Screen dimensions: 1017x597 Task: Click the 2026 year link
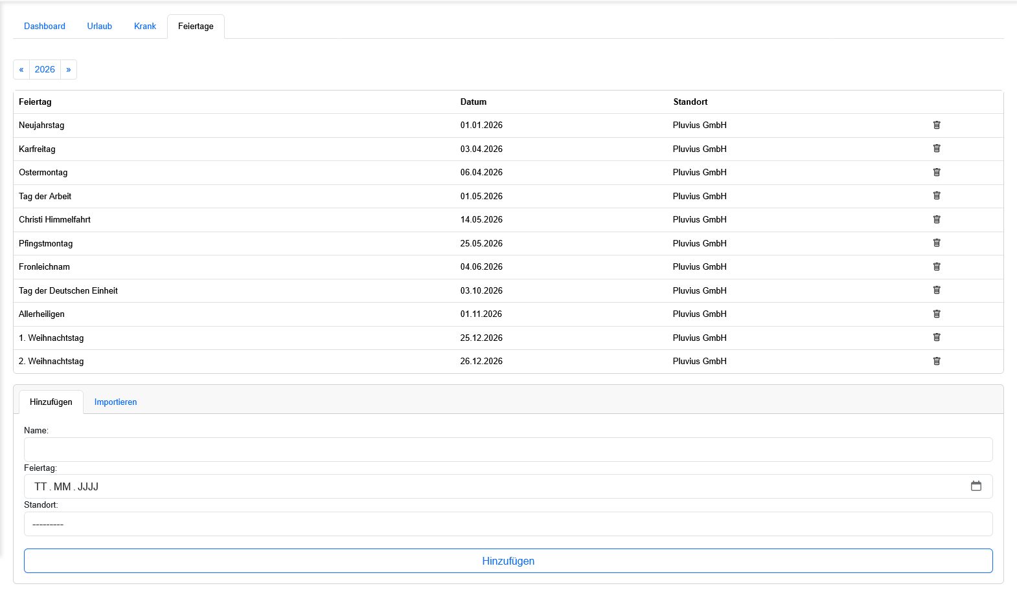point(45,69)
